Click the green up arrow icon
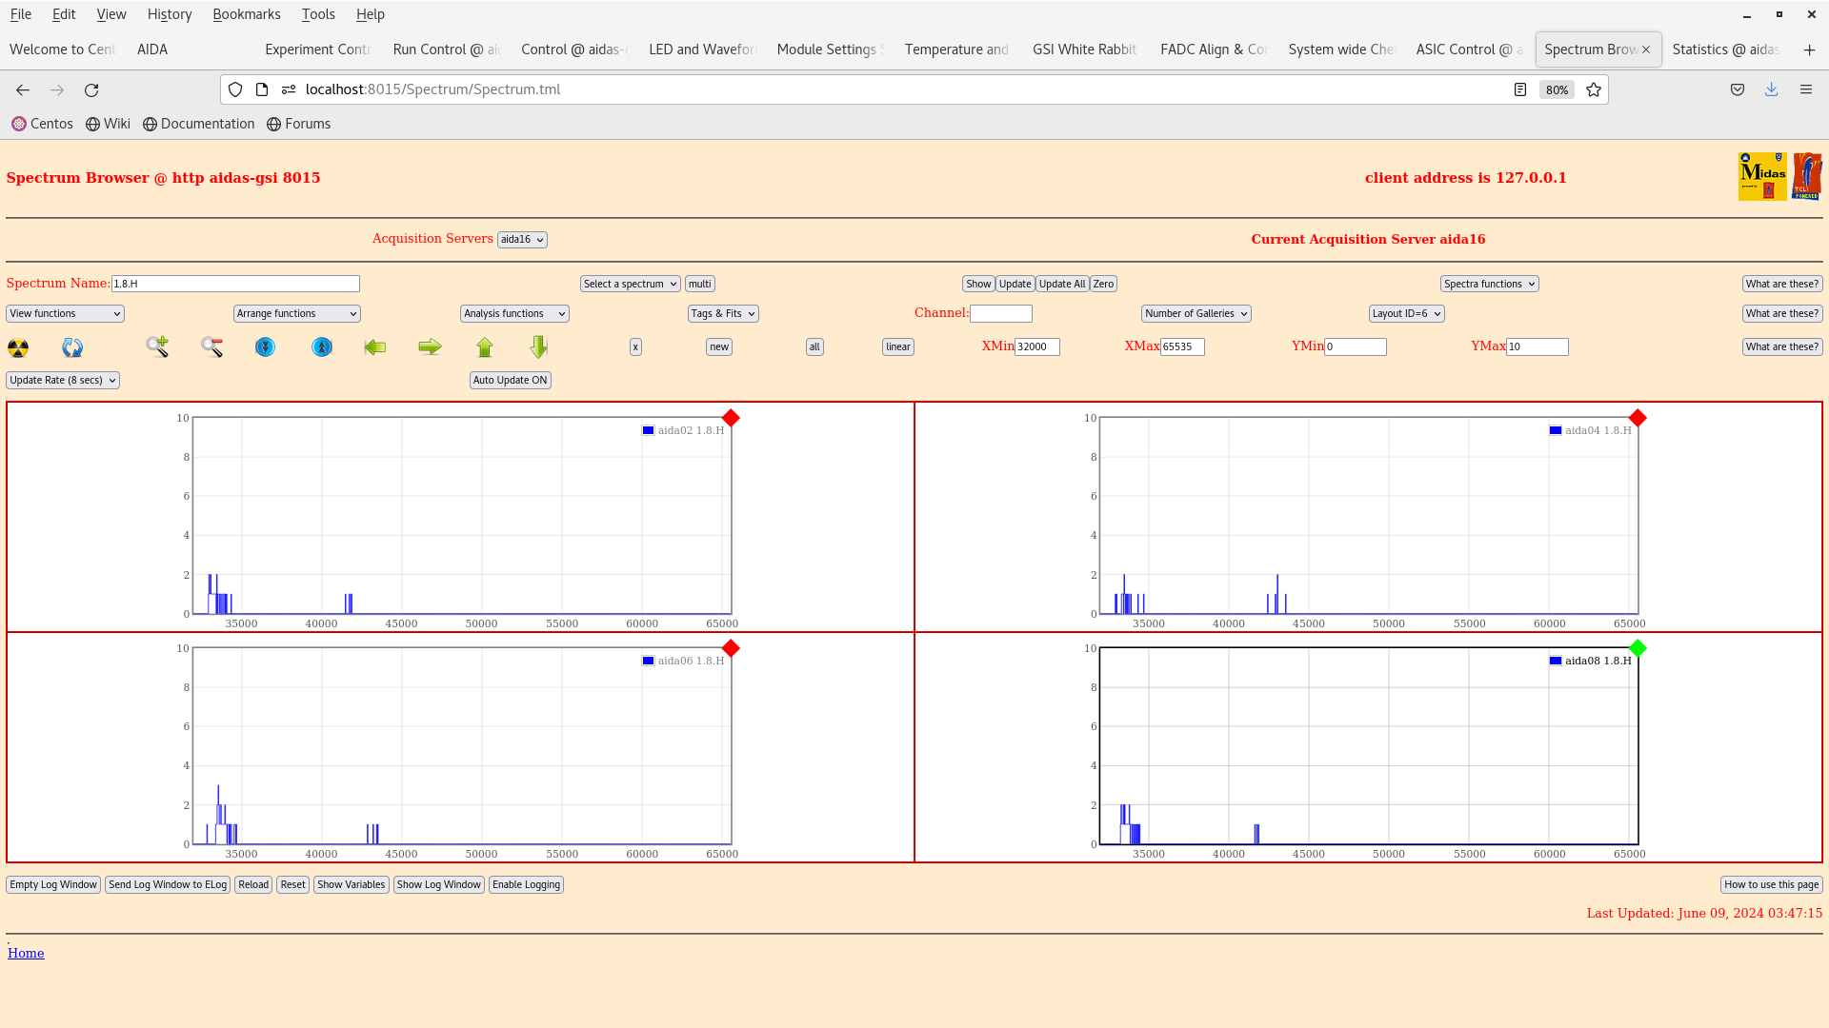Image resolution: width=1829 pixels, height=1028 pixels. click(x=485, y=347)
